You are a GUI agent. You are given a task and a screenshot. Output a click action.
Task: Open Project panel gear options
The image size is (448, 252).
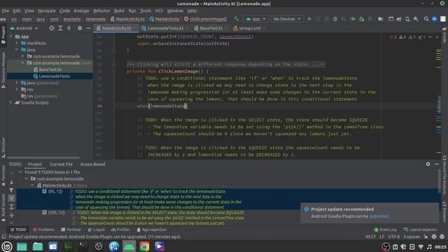point(80,28)
